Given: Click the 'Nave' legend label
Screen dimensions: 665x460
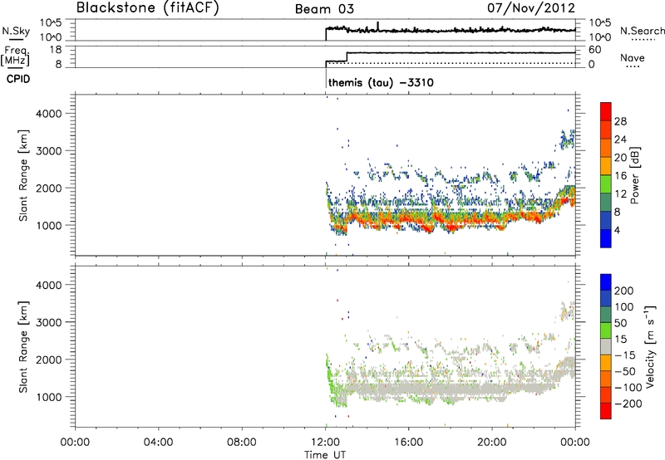Looking at the screenshot, I should tap(632, 58).
